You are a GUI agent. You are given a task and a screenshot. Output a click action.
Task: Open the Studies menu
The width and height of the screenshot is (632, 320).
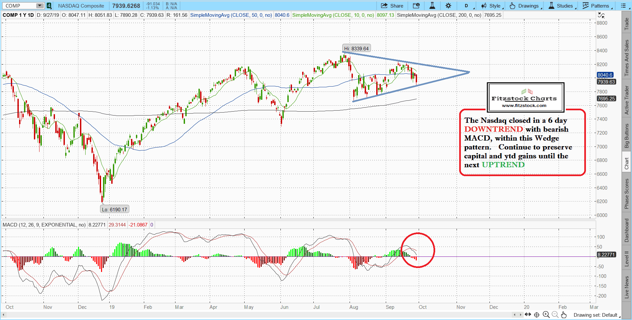tap(561, 6)
